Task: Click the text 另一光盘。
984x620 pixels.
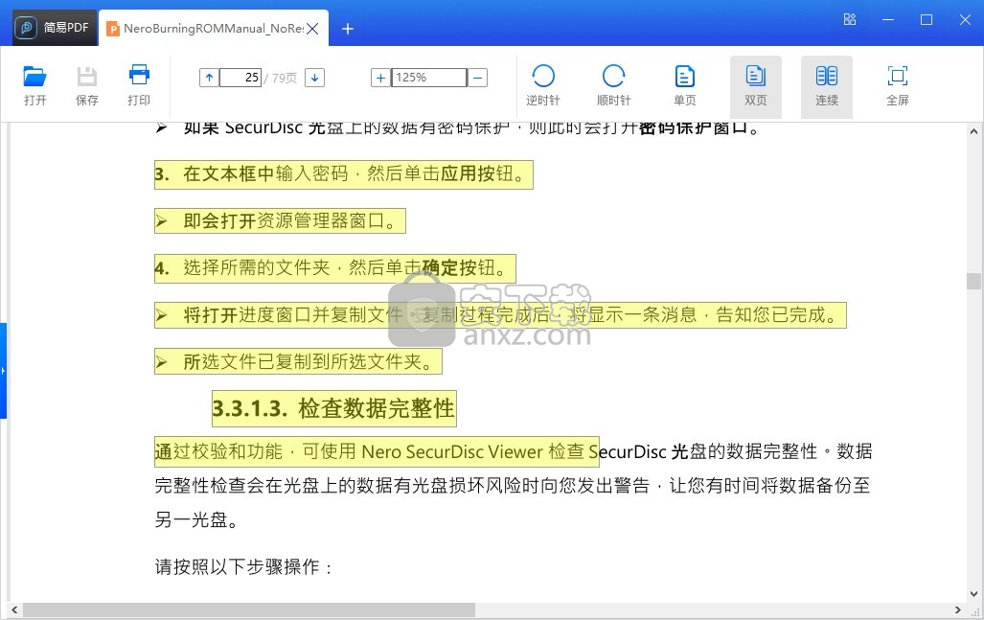Action: pyautogui.click(x=196, y=520)
